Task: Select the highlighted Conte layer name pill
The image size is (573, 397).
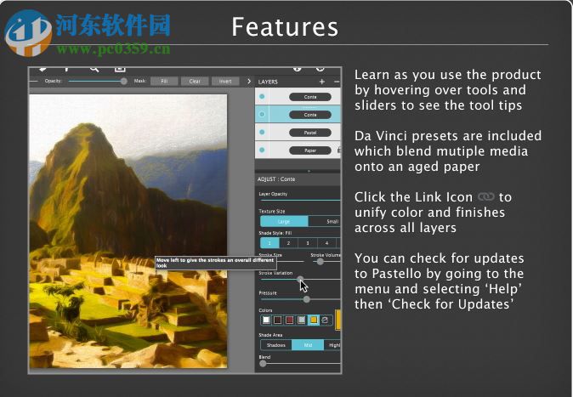Action: (x=310, y=115)
